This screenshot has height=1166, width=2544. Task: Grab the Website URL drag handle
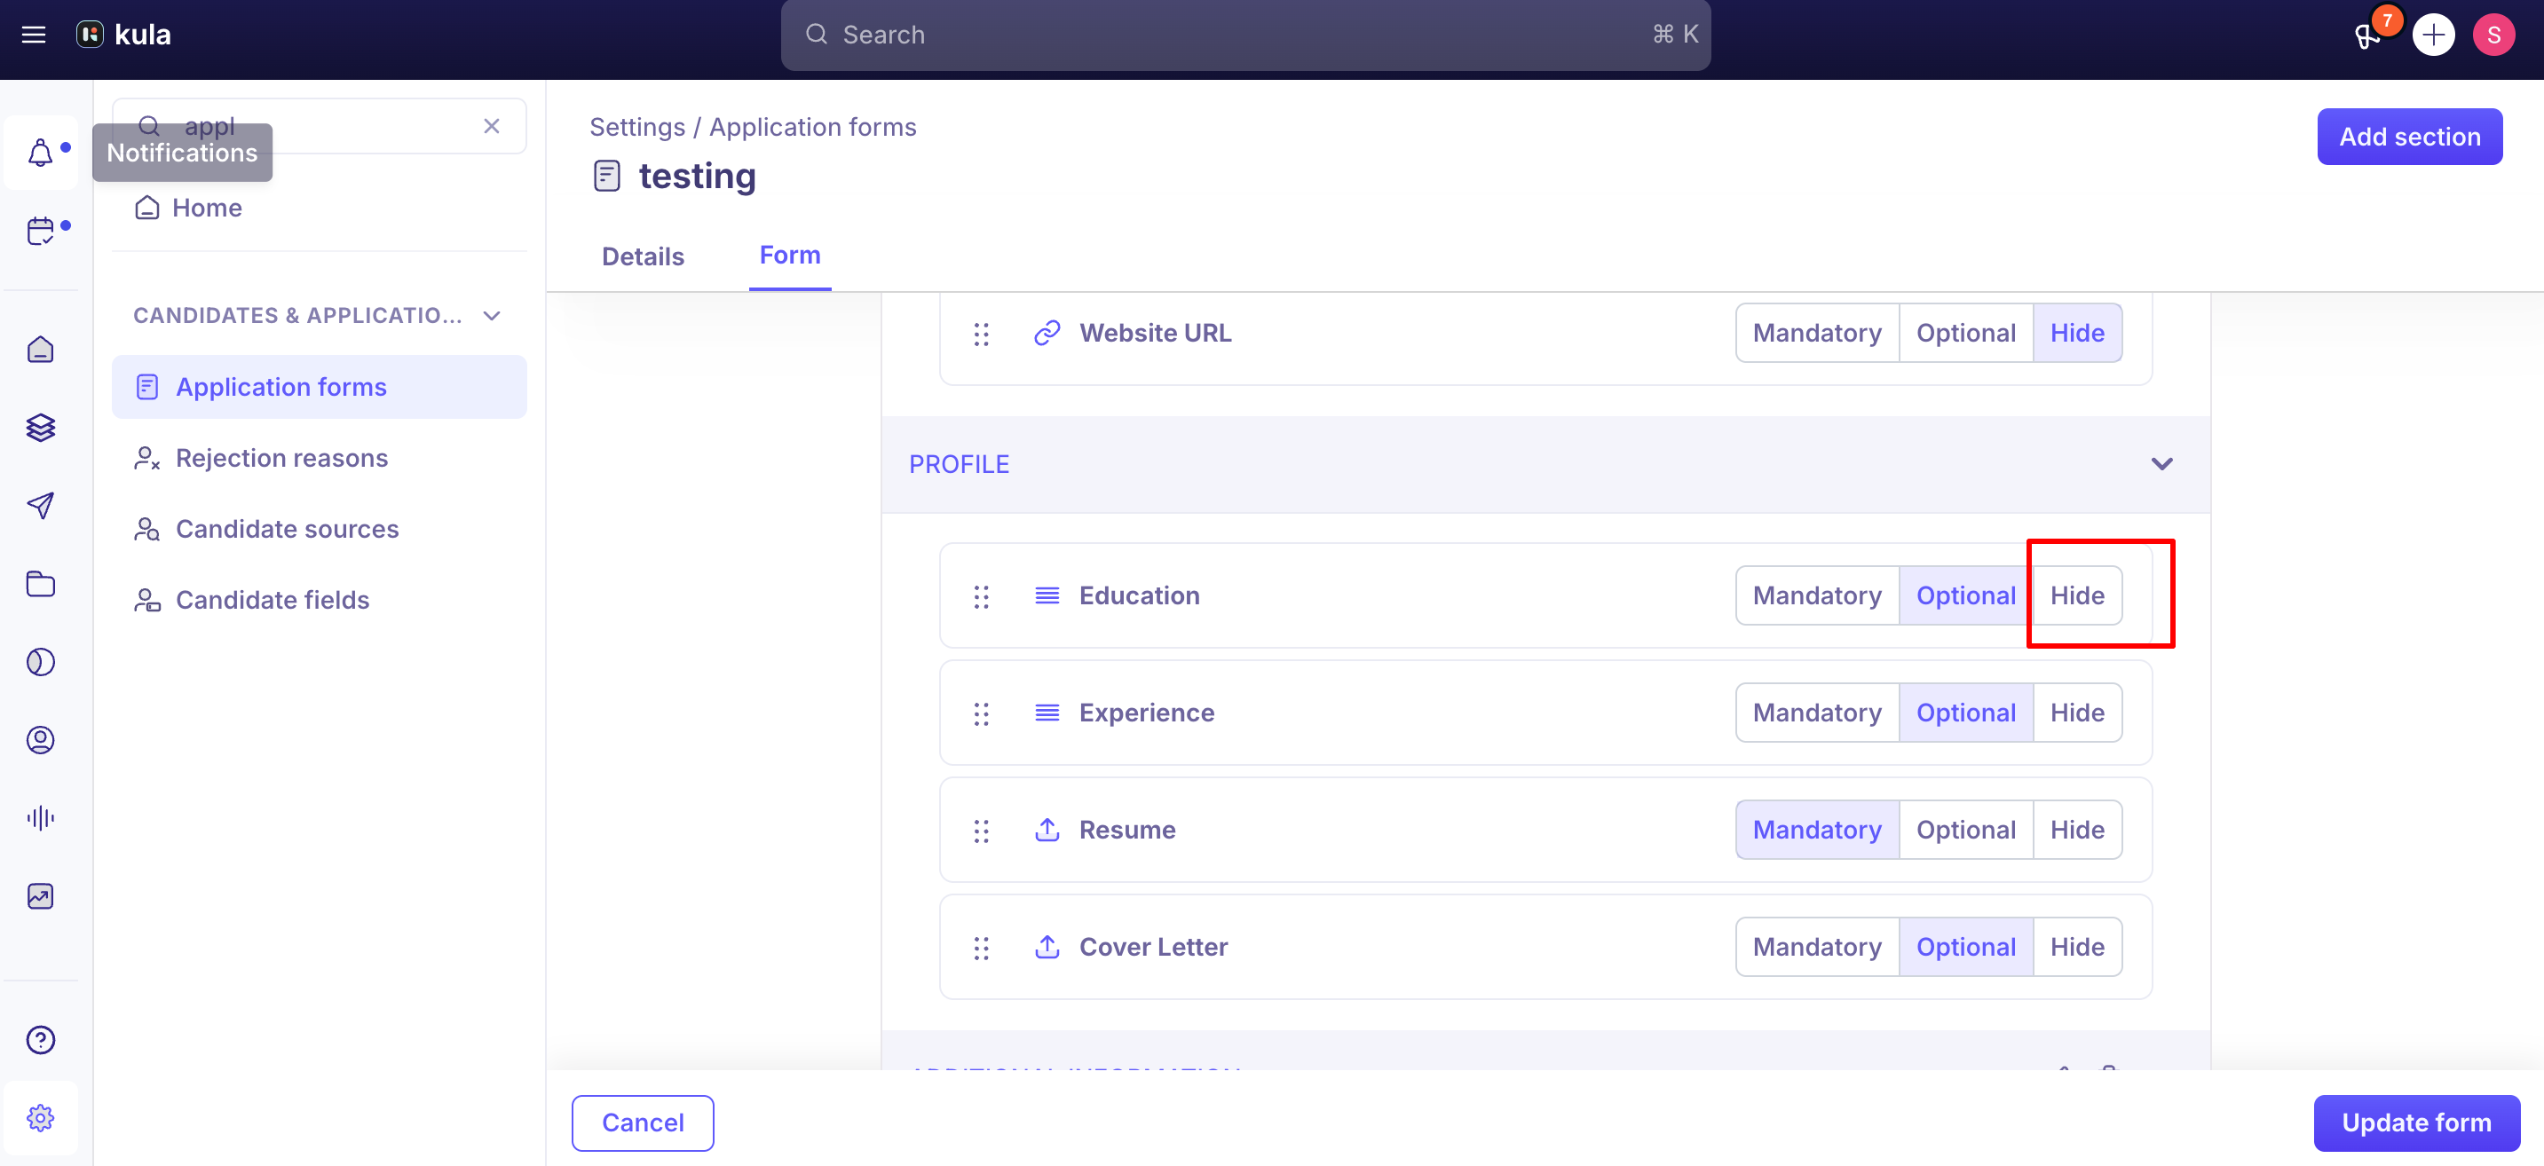tap(981, 334)
